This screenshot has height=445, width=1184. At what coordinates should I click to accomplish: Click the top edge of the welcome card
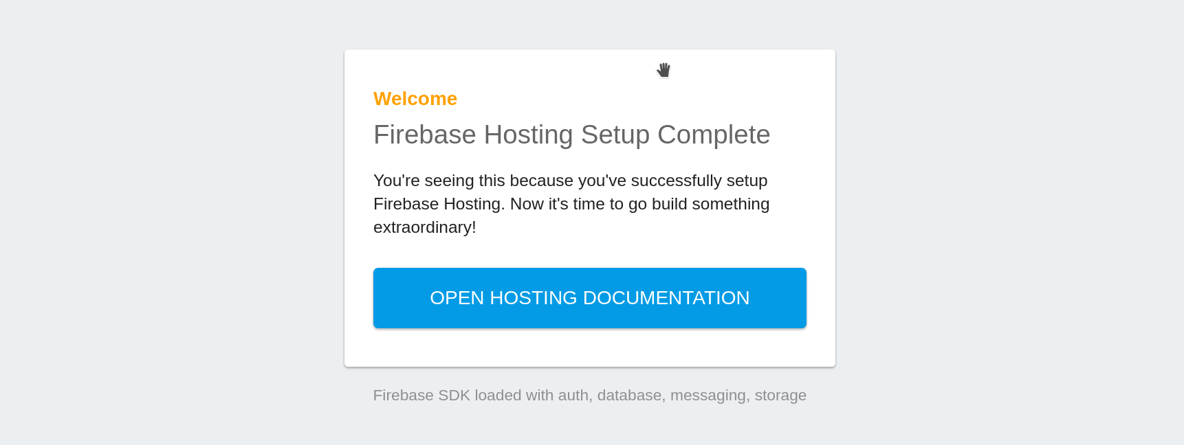click(x=589, y=49)
